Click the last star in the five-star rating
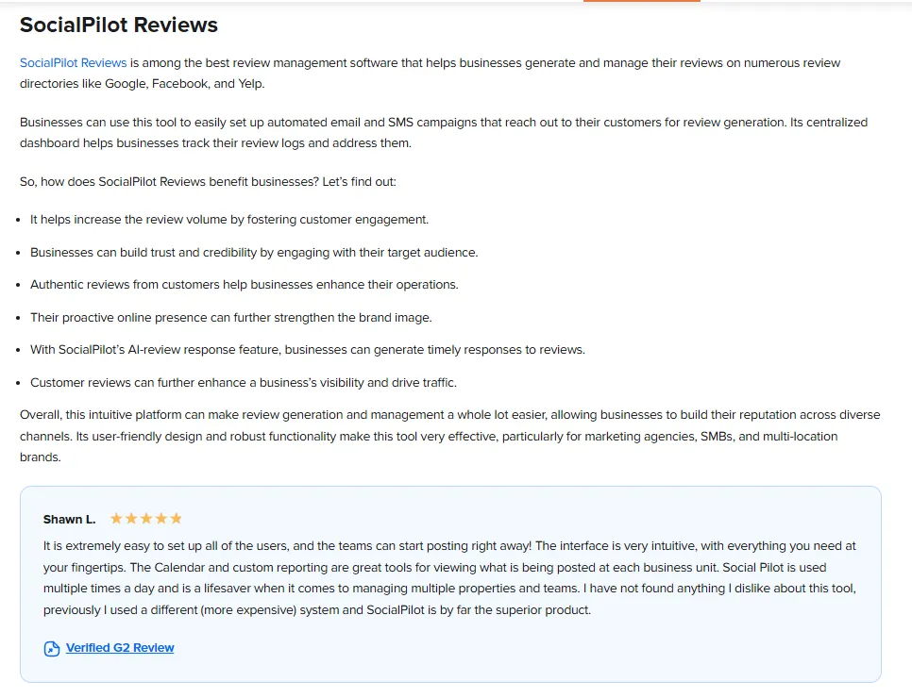Viewport: 912px width, 698px height. click(175, 518)
